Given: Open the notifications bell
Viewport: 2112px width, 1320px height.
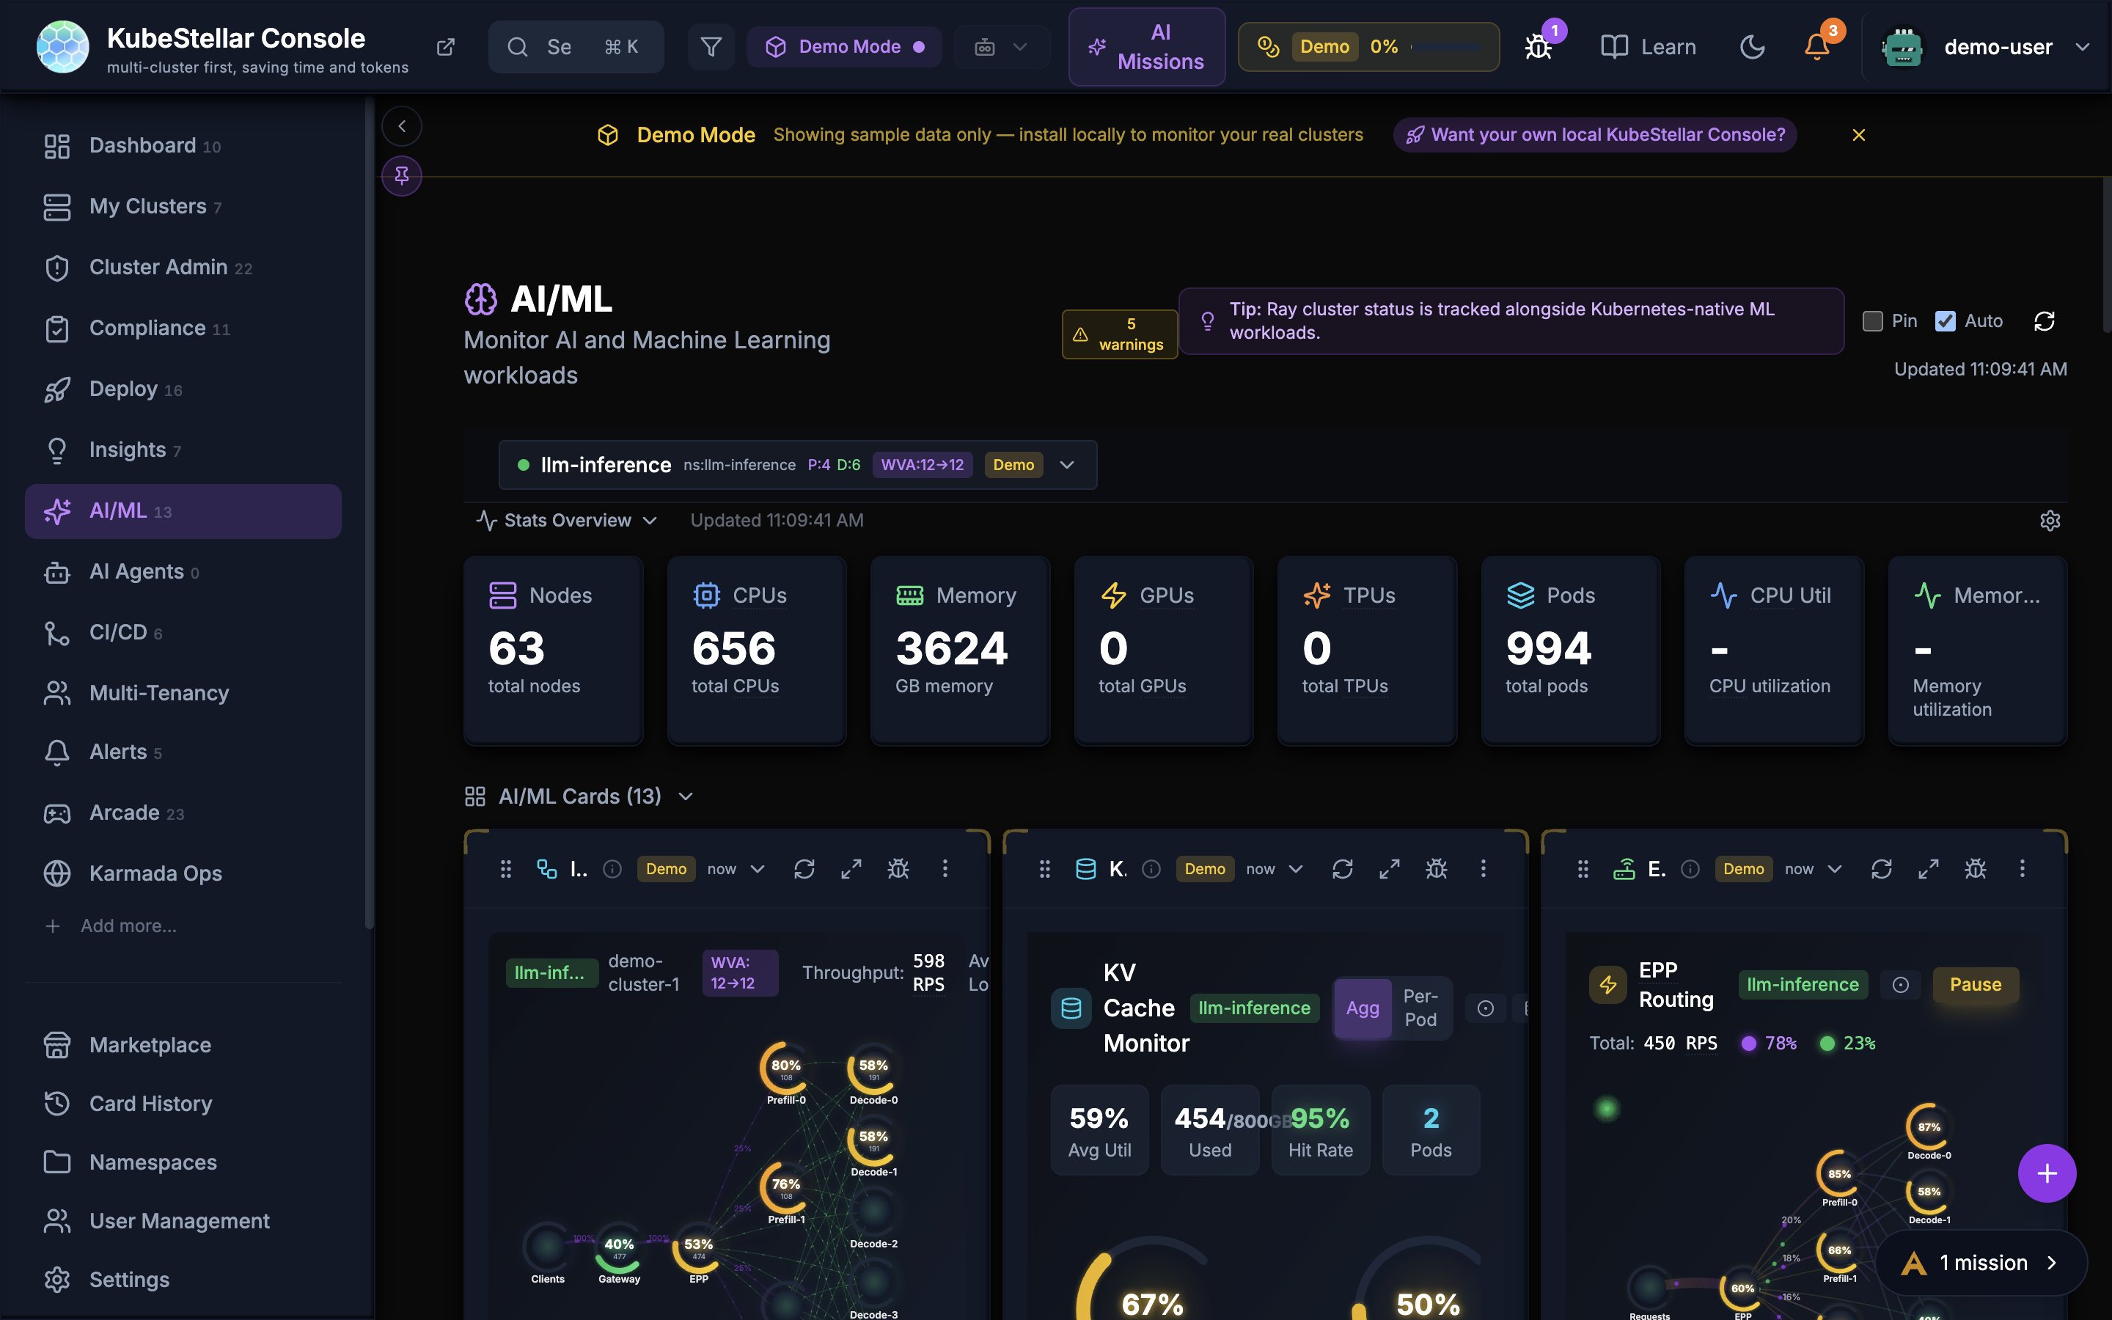Looking at the screenshot, I should point(1816,47).
